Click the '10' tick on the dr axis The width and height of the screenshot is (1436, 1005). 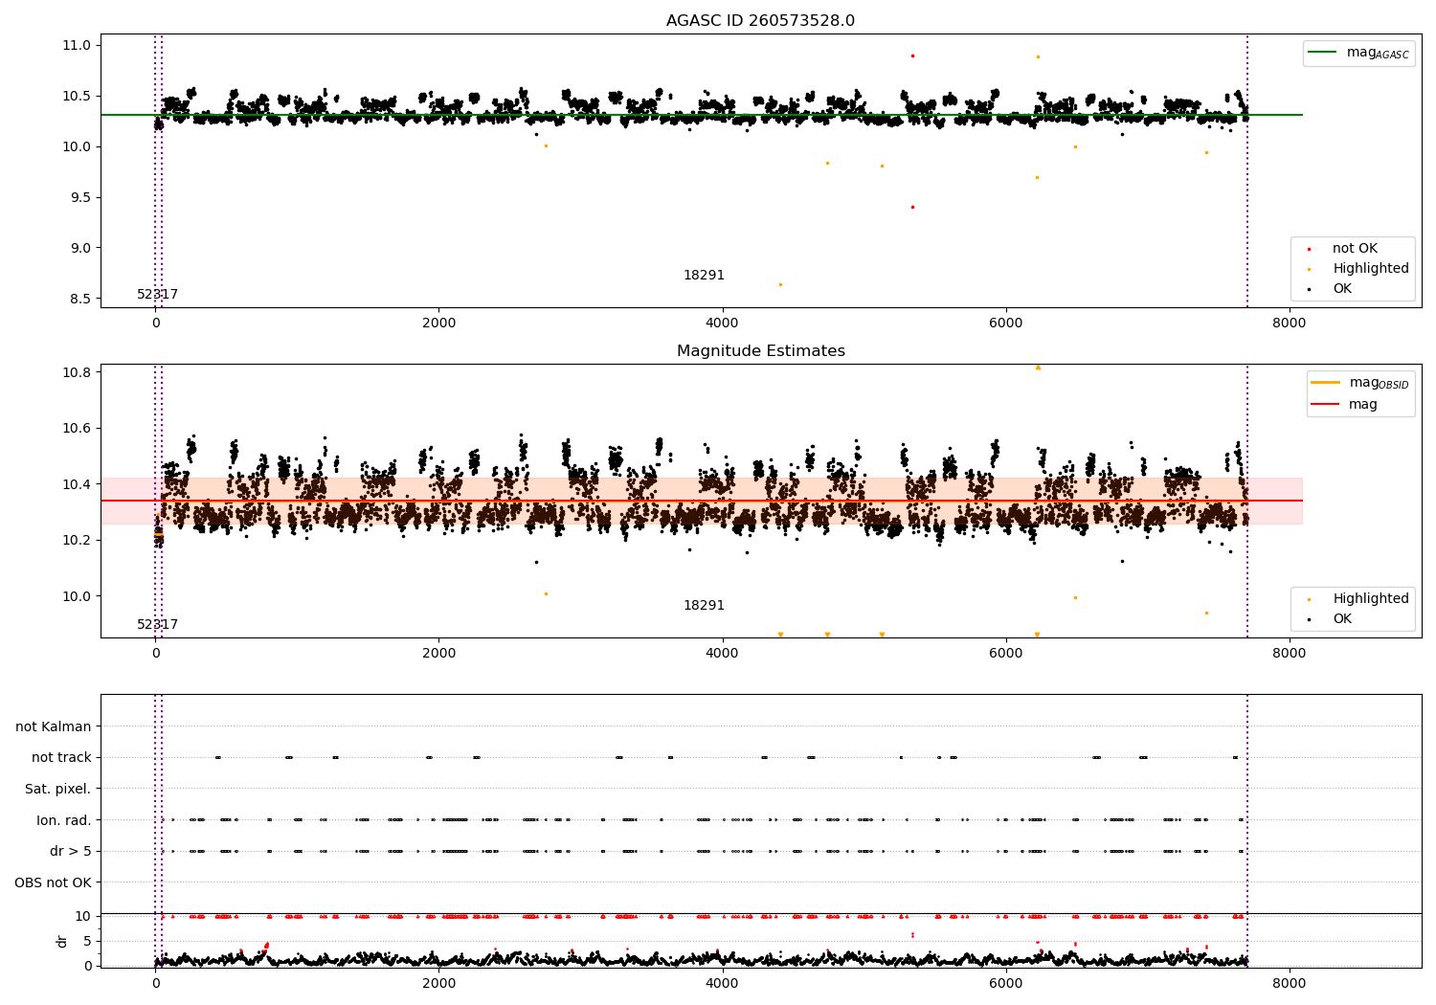pyautogui.click(x=83, y=917)
